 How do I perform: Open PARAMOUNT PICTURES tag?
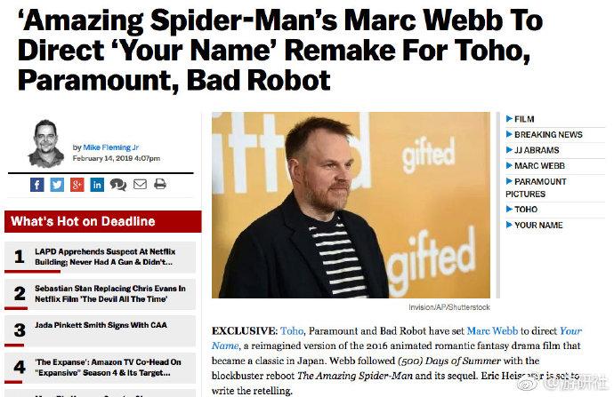[x=536, y=187]
